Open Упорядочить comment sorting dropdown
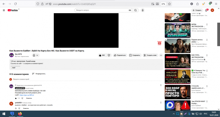This screenshot has width=220, height=117. point(39,74)
